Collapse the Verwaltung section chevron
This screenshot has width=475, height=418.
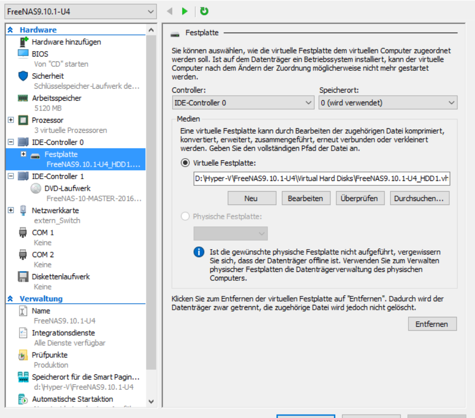coord(10,299)
